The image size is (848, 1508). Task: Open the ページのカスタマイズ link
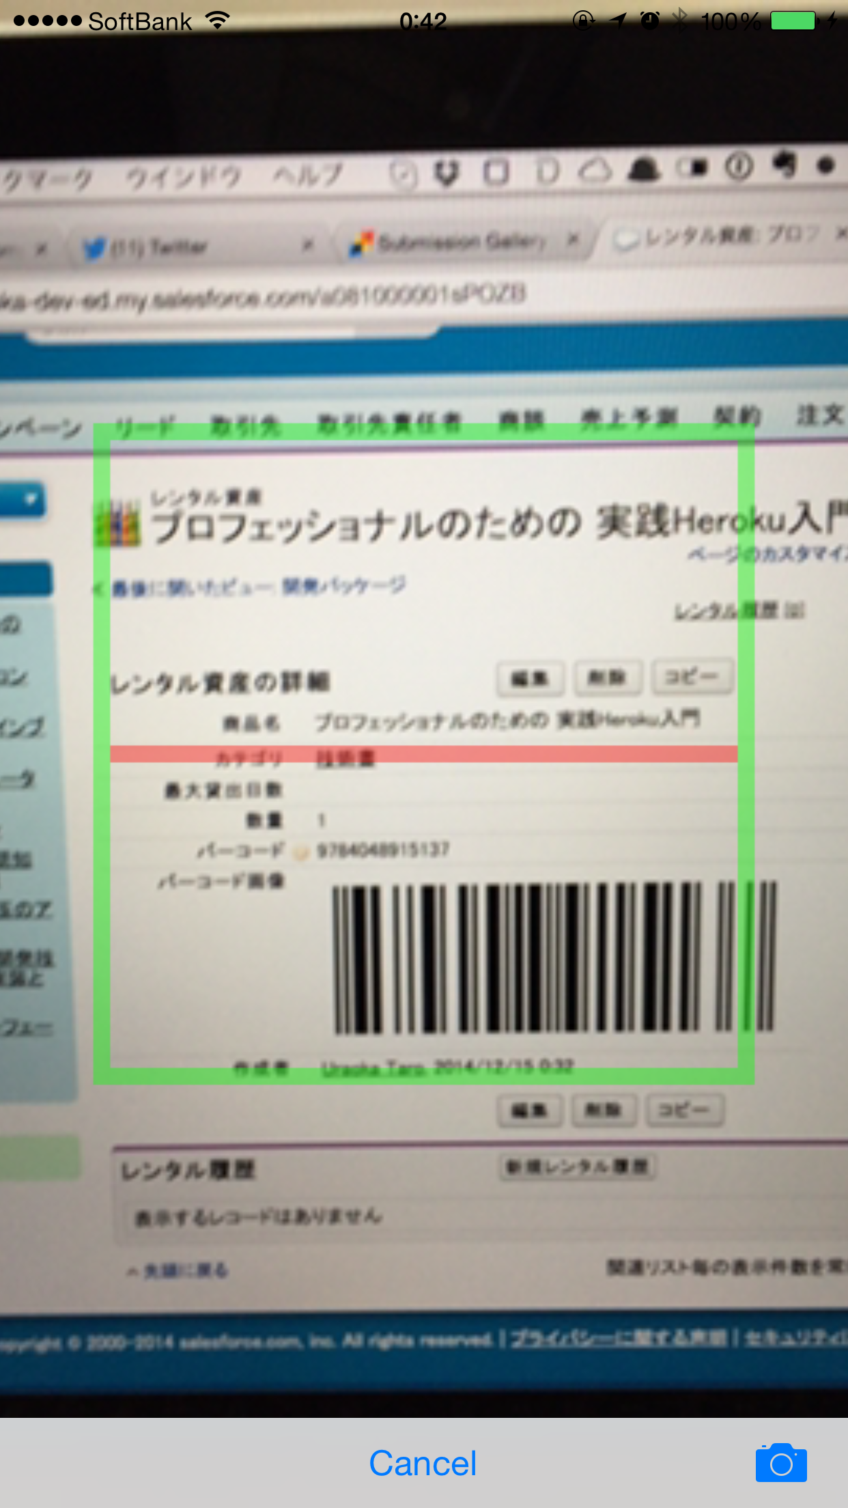(767, 554)
